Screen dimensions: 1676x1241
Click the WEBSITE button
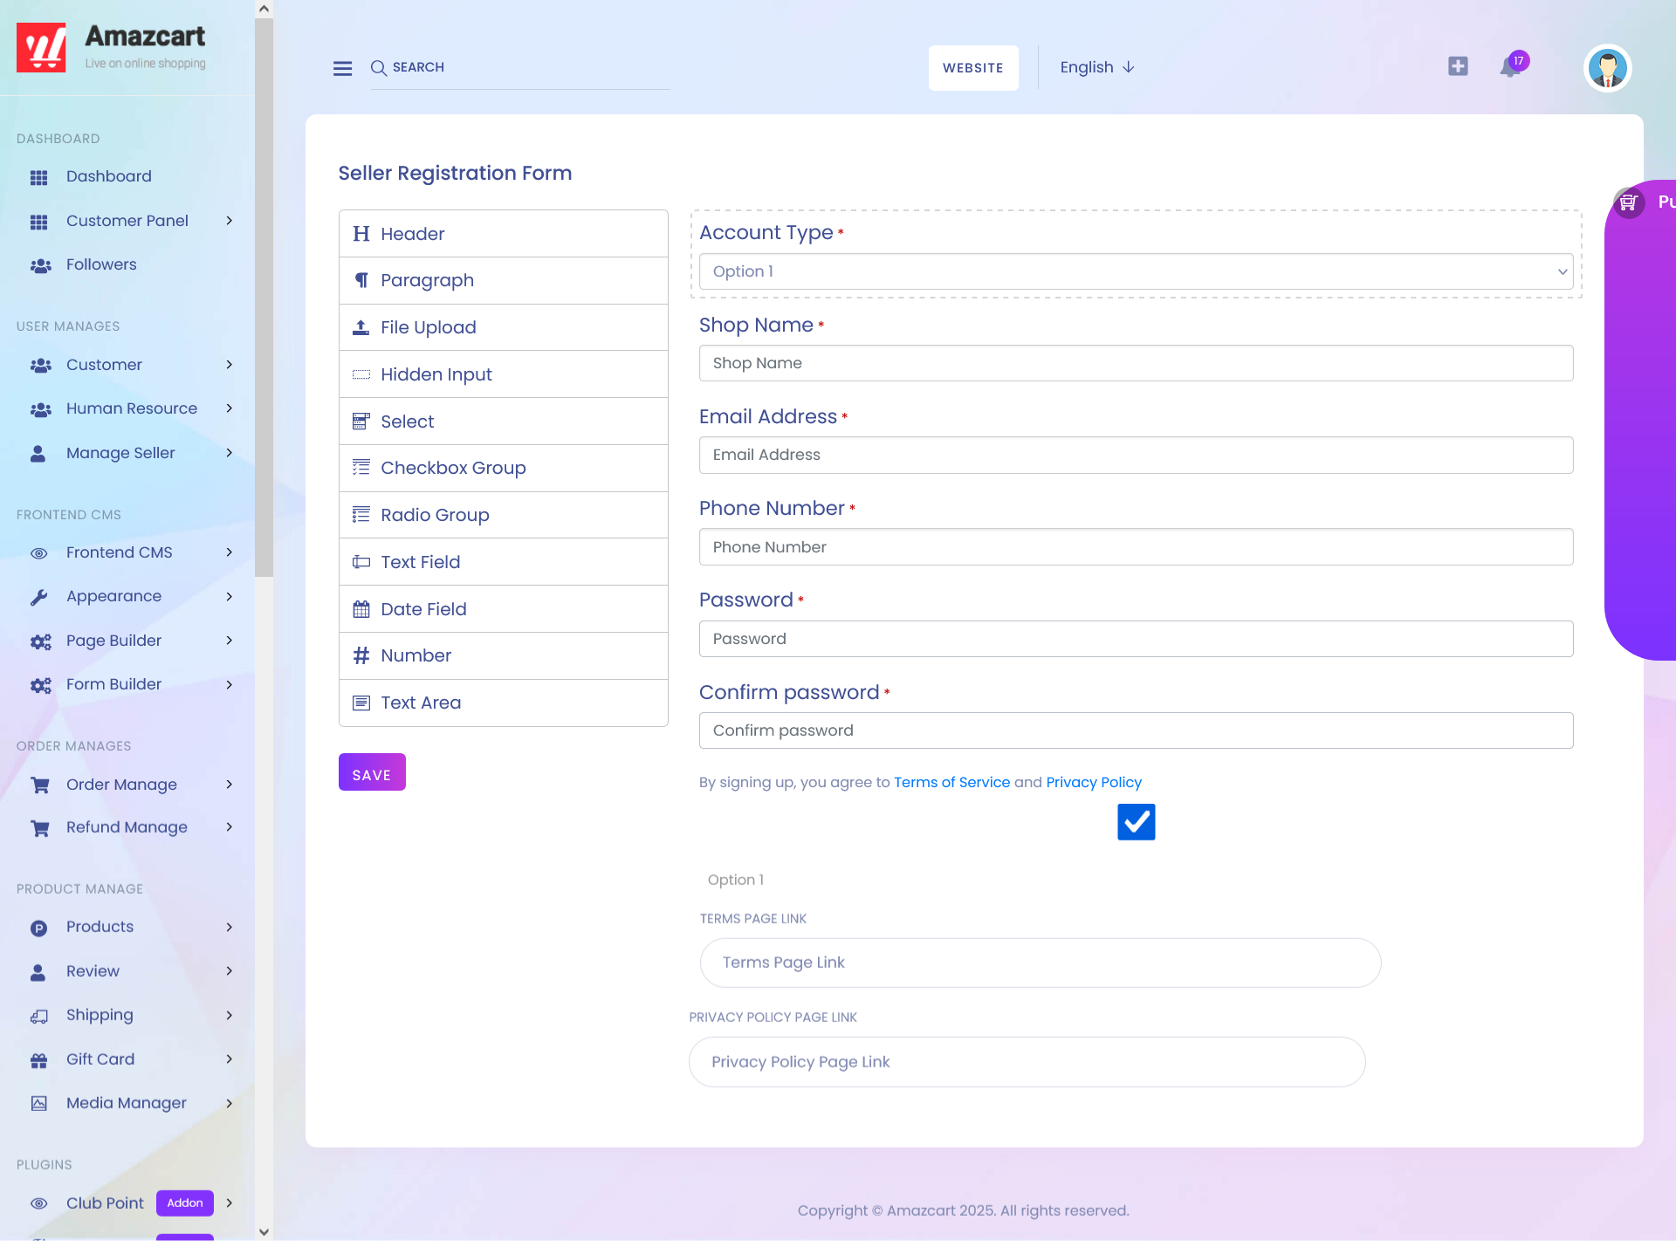[x=973, y=68]
